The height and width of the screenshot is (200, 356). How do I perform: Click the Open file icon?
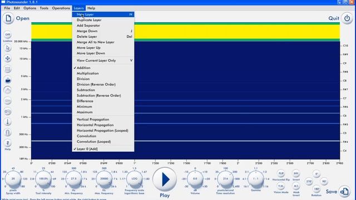(8, 18)
